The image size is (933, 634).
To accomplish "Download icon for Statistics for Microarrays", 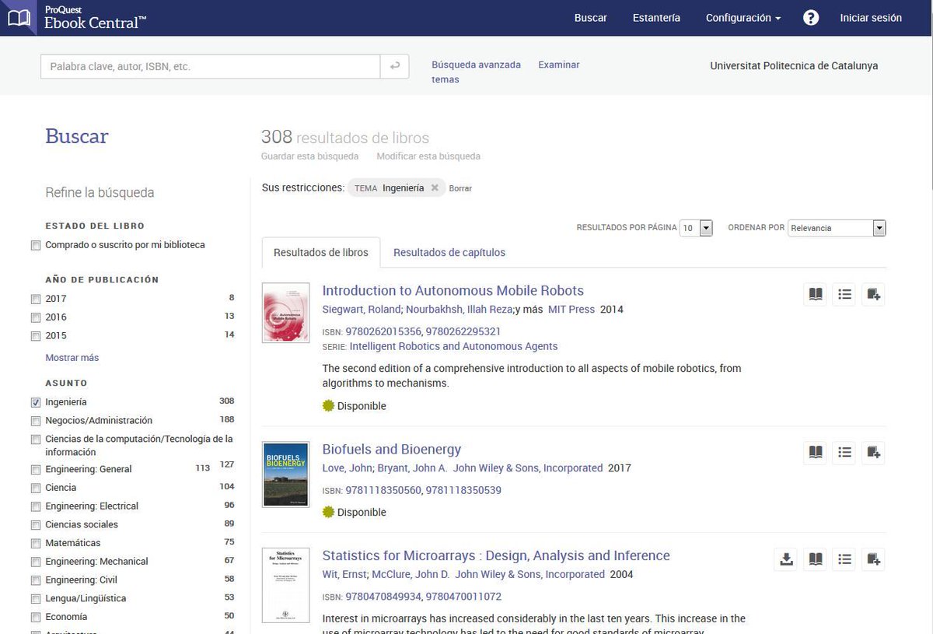I will (x=786, y=559).
